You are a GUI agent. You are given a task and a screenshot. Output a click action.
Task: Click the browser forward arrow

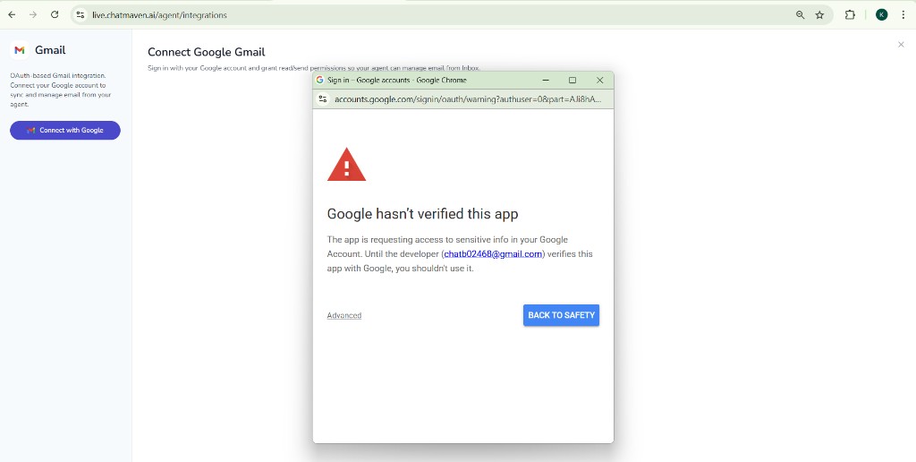click(x=33, y=15)
